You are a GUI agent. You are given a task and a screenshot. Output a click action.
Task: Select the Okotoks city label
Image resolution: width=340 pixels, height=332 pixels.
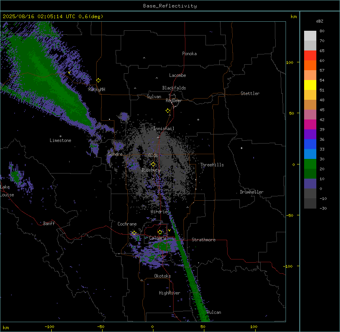pyautogui.click(x=163, y=276)
